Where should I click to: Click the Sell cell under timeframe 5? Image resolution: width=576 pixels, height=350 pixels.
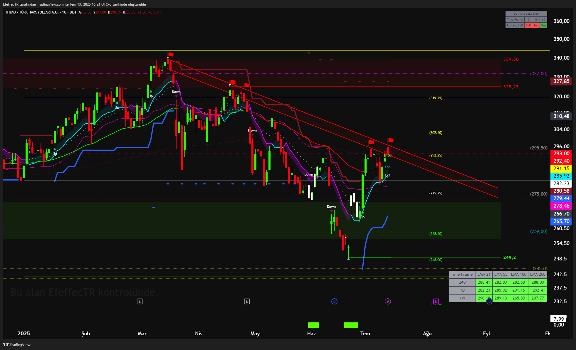528,26
